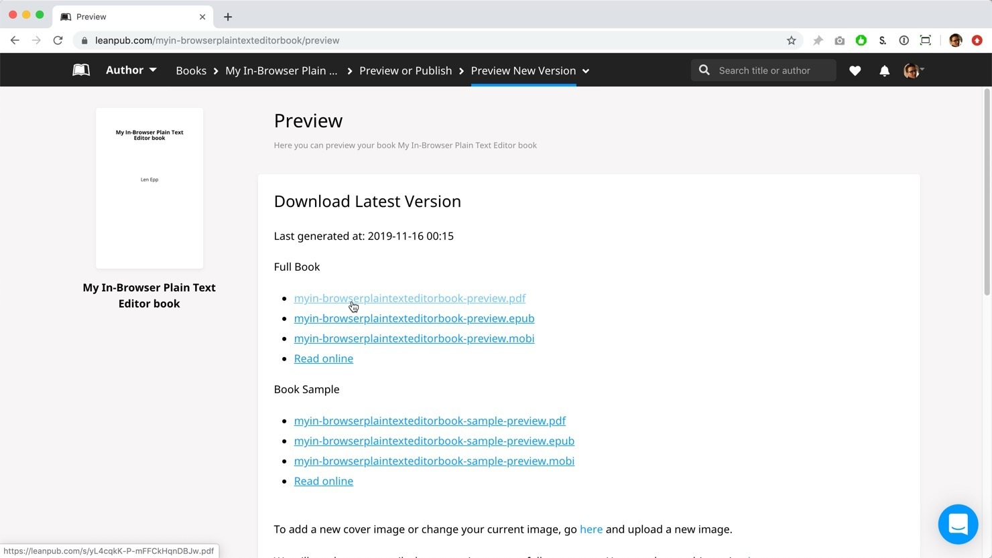Go to Books breadcrumb
The width and height of the screenshot is (992, 558).
pos(191,70)
